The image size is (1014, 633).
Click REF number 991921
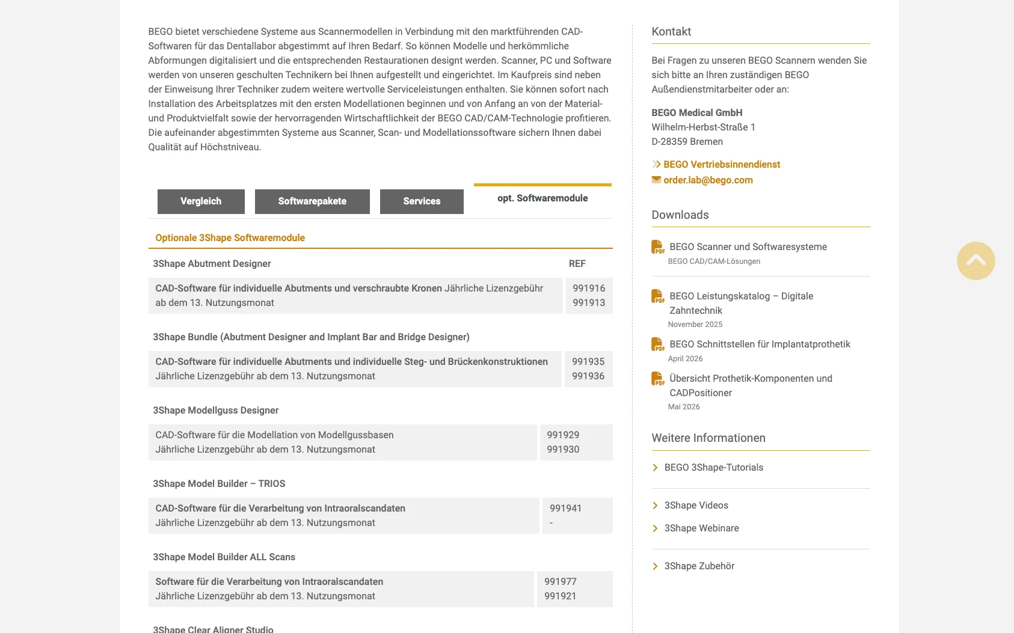(560, 596)
